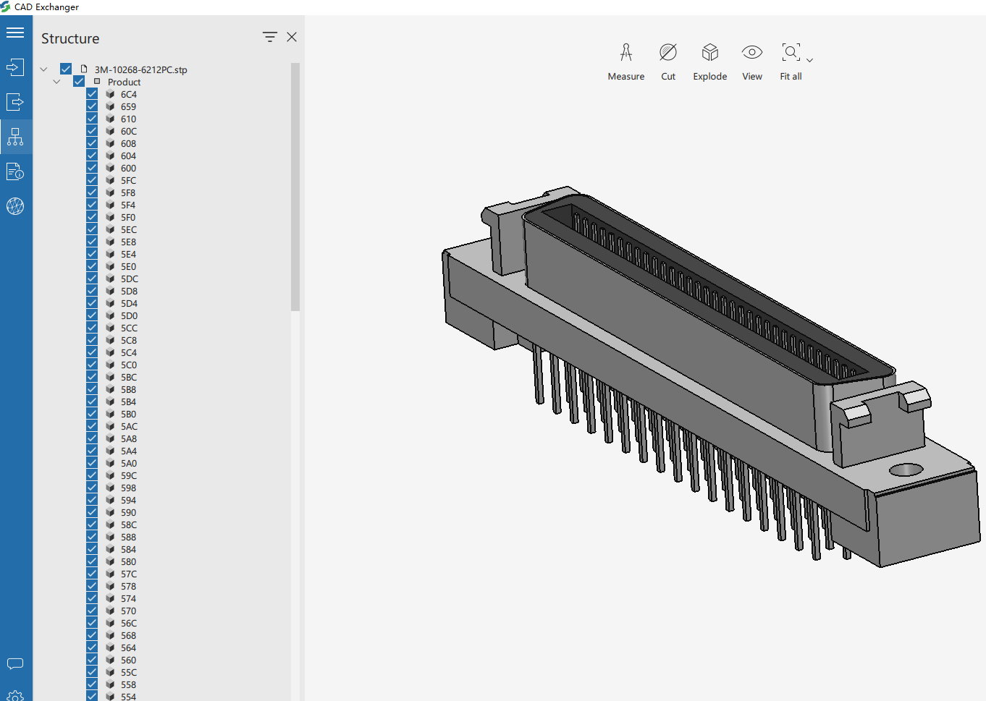Uncheck the Product checkbox
This screenshot has height=701, width=986.
click(79, 82)
